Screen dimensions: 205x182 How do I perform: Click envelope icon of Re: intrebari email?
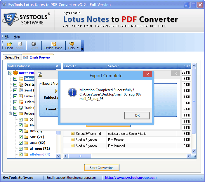[x=72, y=146]
